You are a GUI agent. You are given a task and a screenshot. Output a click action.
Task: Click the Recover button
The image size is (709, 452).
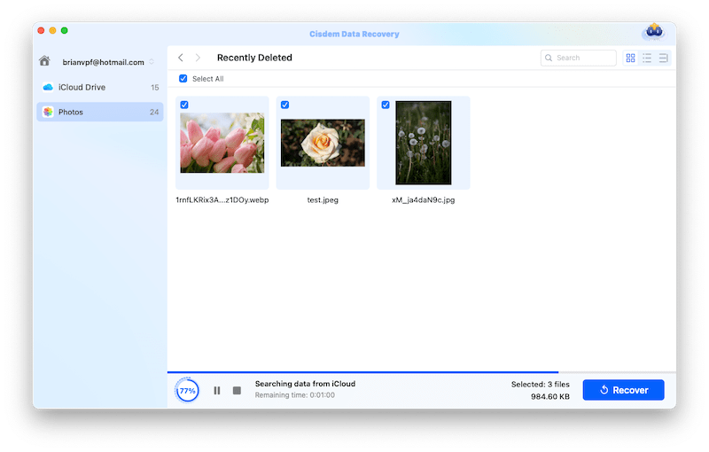click(x=624, y=390)
